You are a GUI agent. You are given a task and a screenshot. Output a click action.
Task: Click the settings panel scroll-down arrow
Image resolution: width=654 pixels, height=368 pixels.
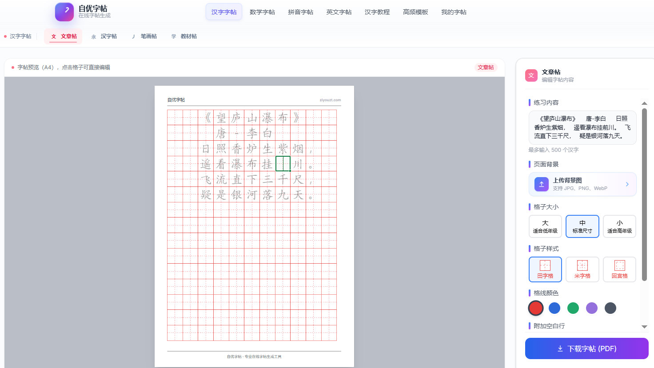644,327
